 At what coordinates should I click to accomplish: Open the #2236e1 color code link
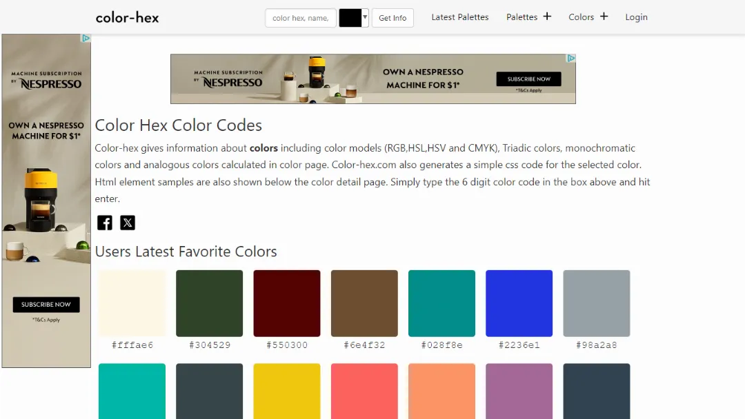click(x=519, y=345)
